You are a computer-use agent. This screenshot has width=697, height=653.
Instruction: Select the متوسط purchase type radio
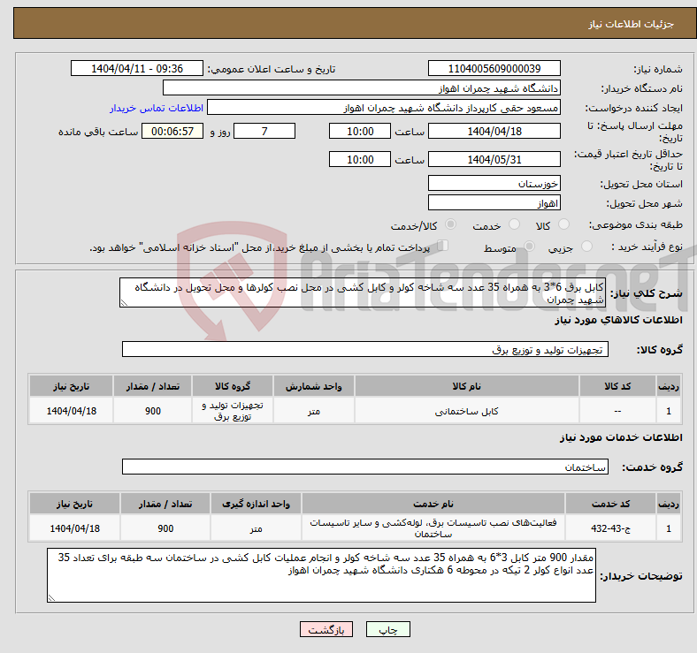point(530,247)
